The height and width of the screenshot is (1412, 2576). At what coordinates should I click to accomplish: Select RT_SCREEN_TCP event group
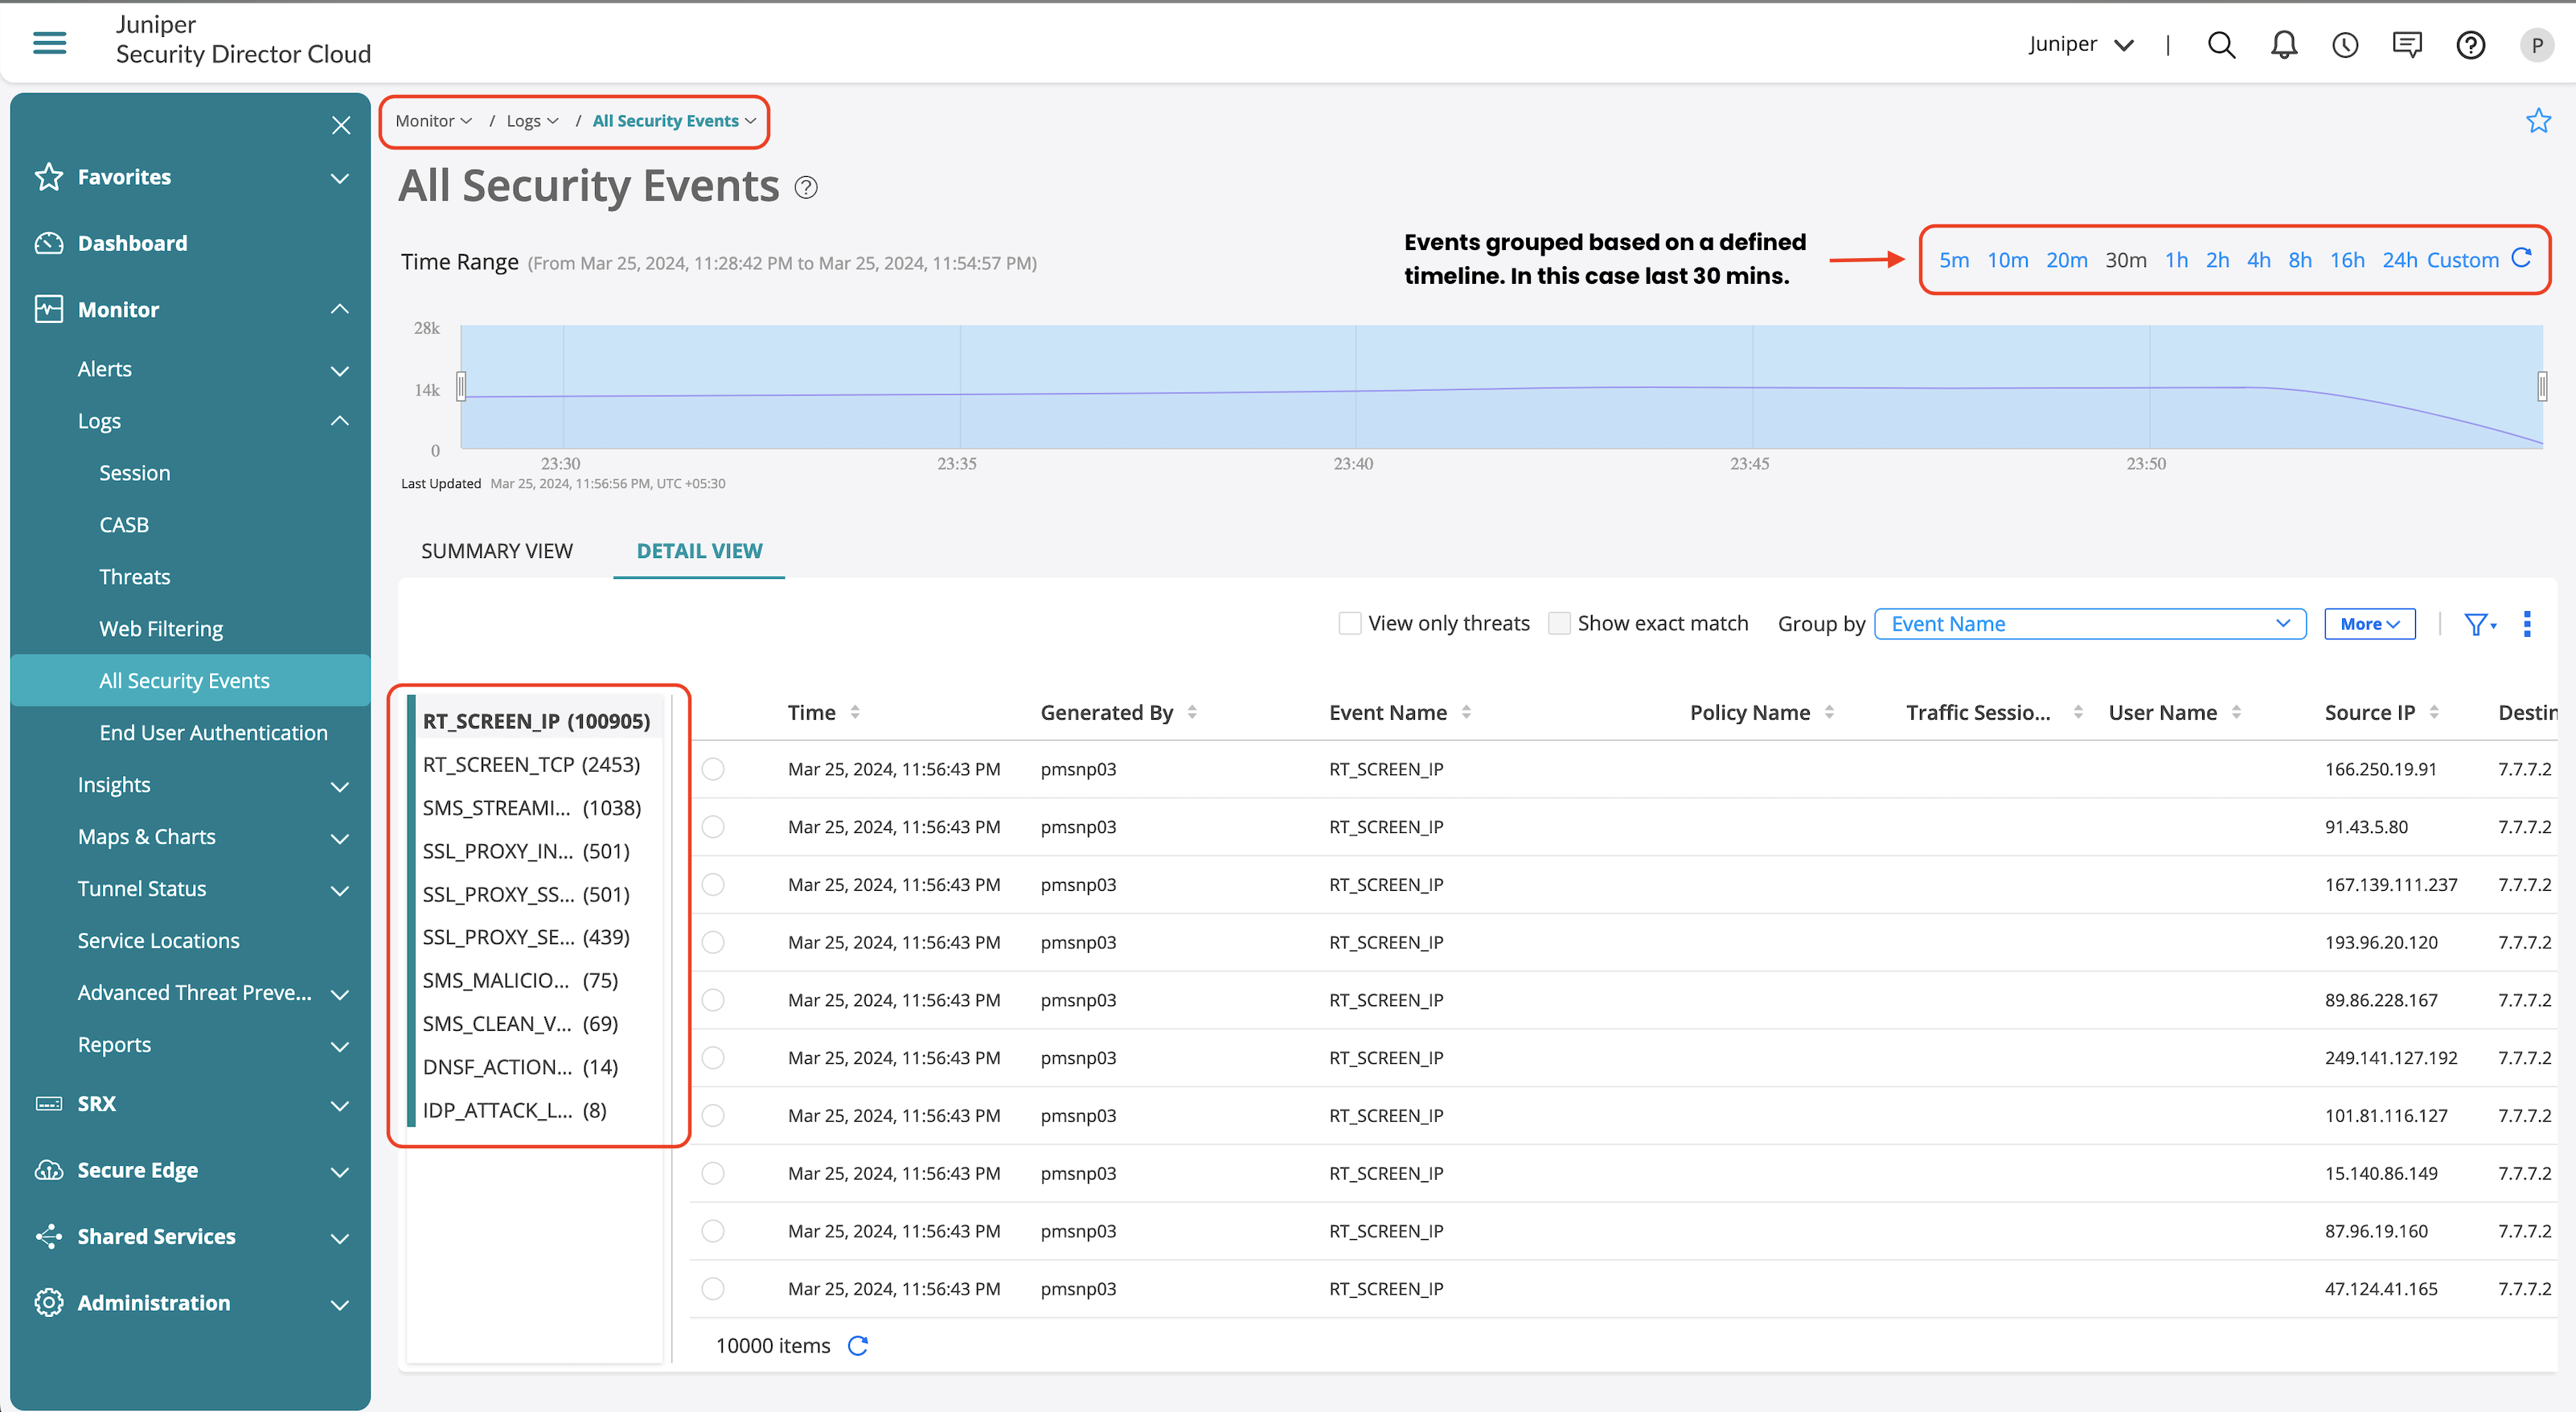tap(531, 765)
